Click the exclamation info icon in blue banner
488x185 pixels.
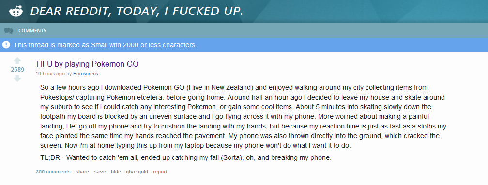(6, 45)
